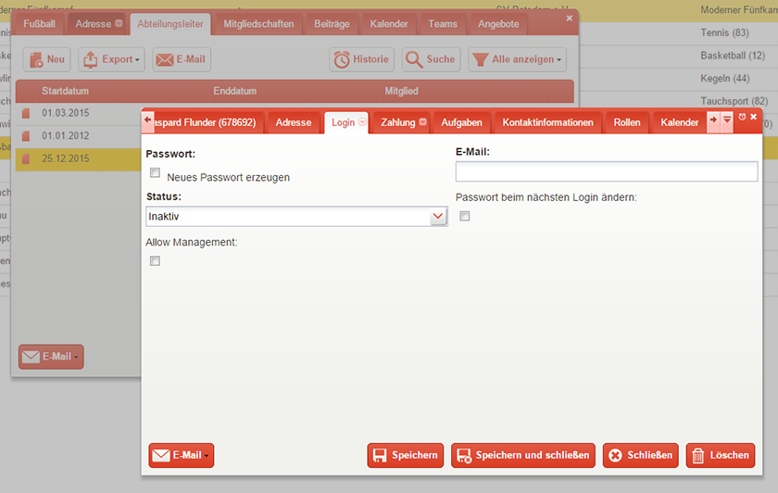Click the Schließen button
The height and width of the screenshot is (493, 778).
641,455
